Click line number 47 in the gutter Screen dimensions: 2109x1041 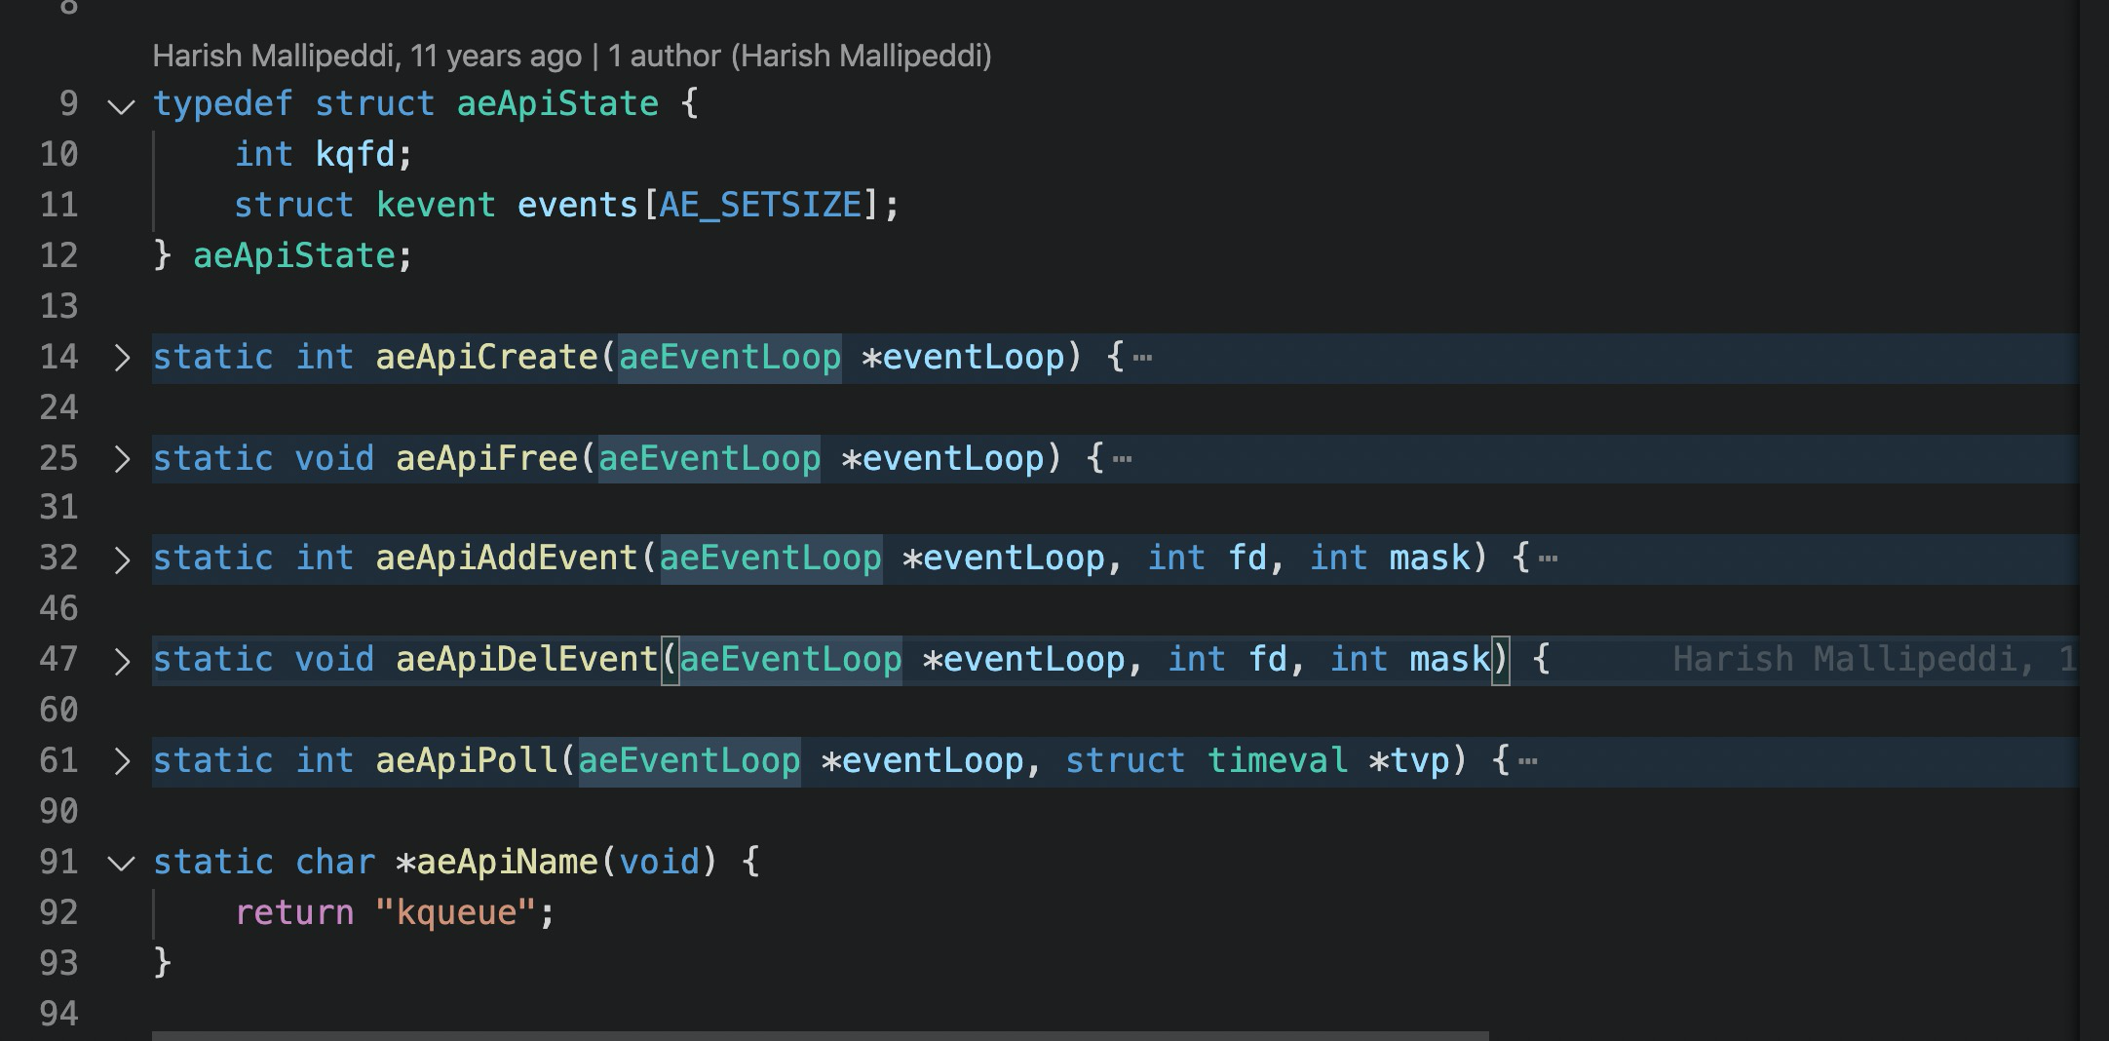click(x=58, y=660)
